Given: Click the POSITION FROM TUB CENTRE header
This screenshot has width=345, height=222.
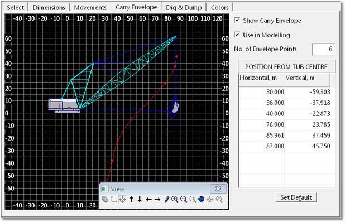Looking at the screenshot, I should click(286, 66).
